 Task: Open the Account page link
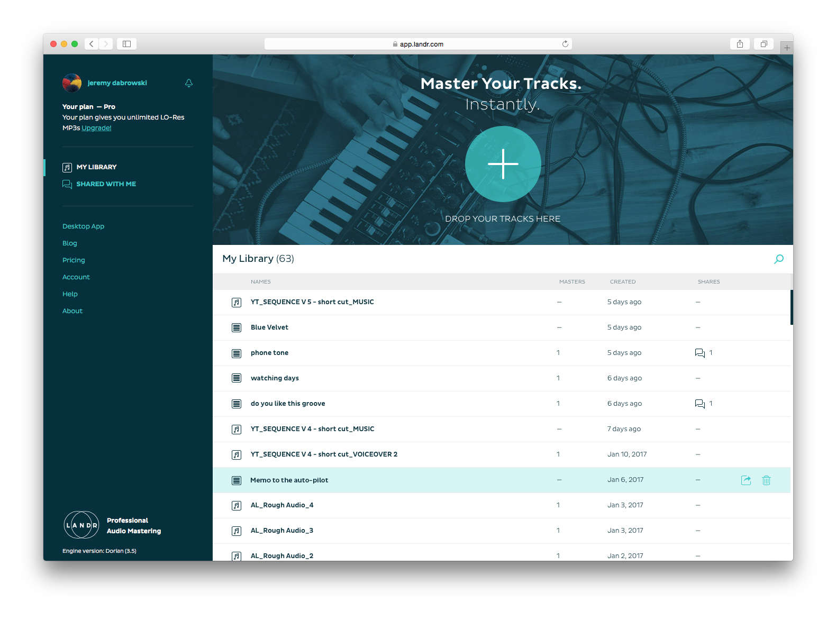click(76, 277)
